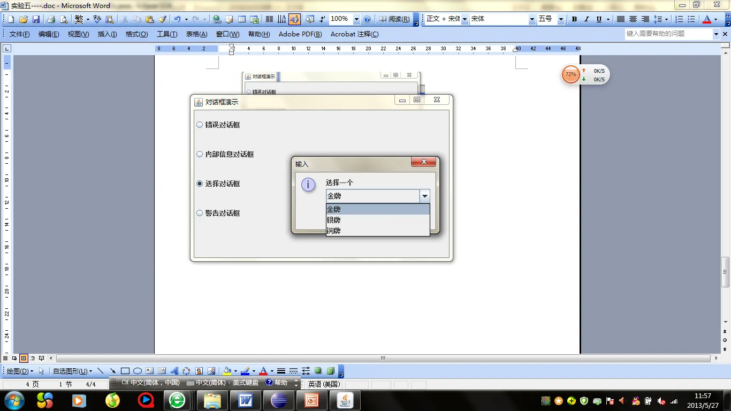Click the Select Objects pointer
Viewport: 731px width, 411px height.
41,370
